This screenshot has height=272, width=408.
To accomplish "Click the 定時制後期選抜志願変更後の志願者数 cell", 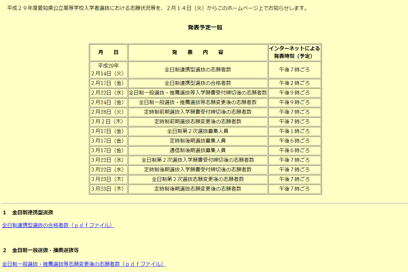I will pos(198,189).
